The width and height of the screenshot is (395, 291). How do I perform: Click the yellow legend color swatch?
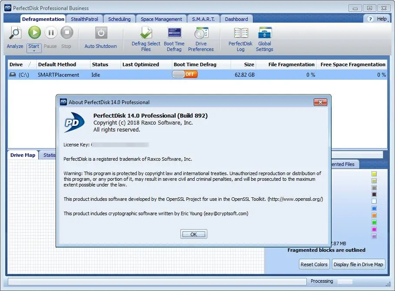[374, 174]
